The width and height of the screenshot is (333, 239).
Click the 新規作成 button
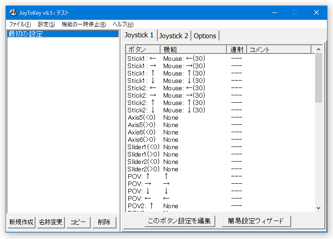[x=22, y=222]
